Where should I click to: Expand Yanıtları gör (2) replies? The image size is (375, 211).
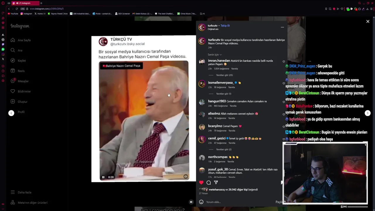pos(224,149)
